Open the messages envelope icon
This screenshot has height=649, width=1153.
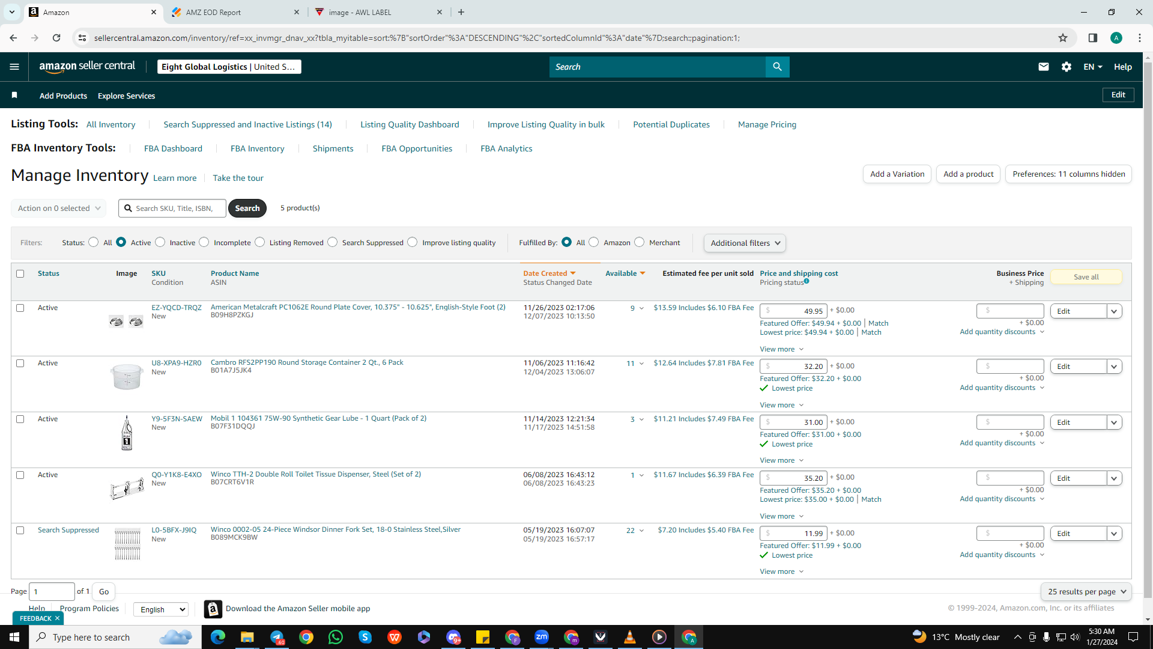click(1044, 67)
